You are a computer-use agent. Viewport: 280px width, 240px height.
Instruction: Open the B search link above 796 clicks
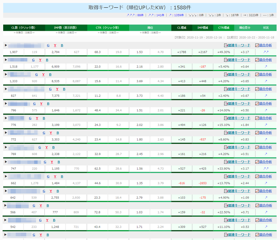tap(48, 104)
